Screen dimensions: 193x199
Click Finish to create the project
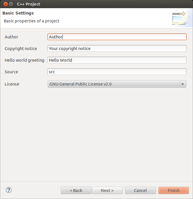[x=173, y=190]
